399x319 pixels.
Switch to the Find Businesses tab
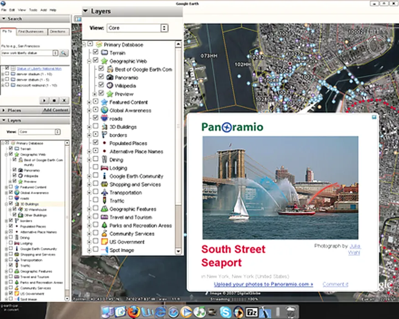[x=31, y=31]
